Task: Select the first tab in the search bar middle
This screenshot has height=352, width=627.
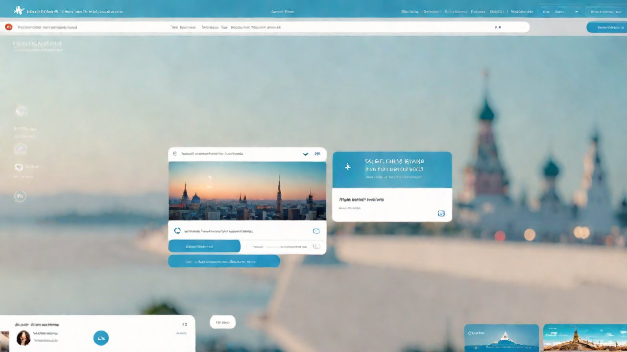Action: click(183, 27)
